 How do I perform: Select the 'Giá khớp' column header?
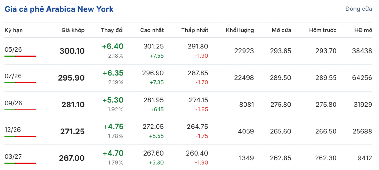tap(73, 30)
